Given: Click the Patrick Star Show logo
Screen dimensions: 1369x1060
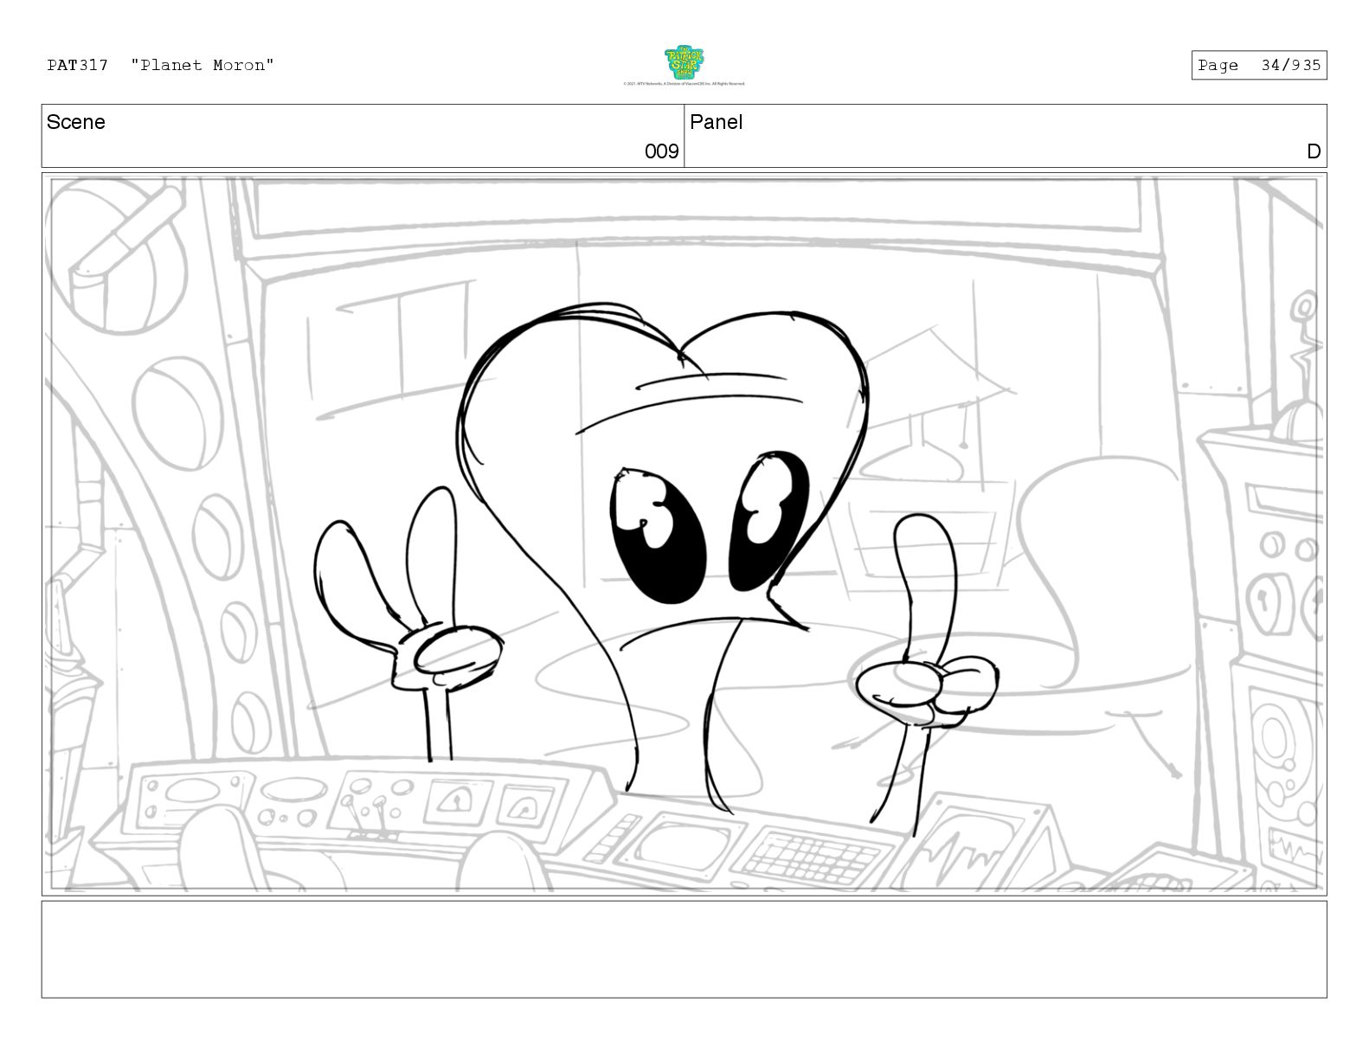Looking at the screenshot, I should pos(684,62).
